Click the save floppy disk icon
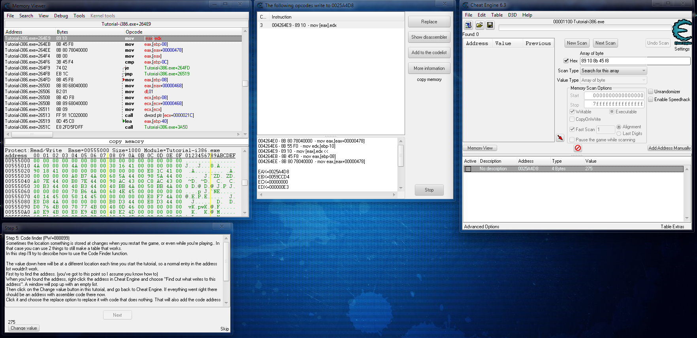This screenshot has height=338, width=697. [x=490, y=25]
